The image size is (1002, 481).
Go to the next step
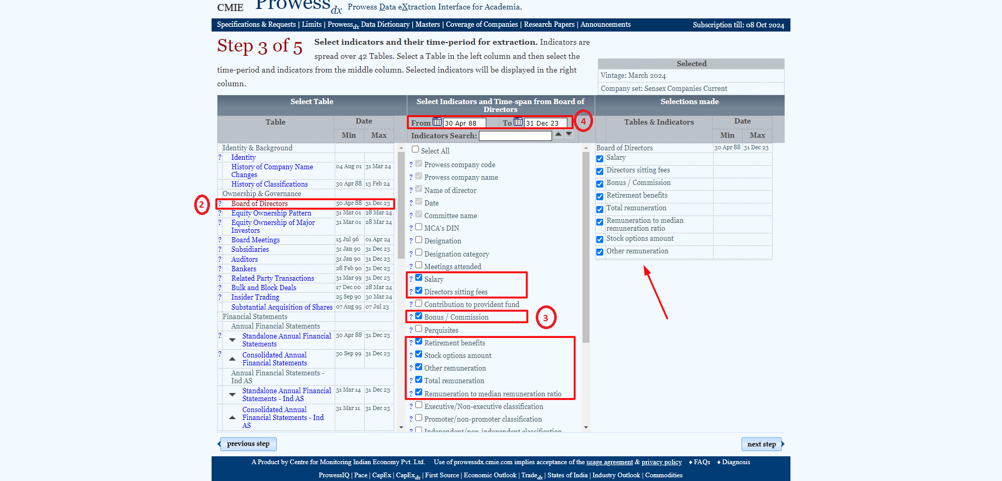pyautogui.click(x=762, y=444)
